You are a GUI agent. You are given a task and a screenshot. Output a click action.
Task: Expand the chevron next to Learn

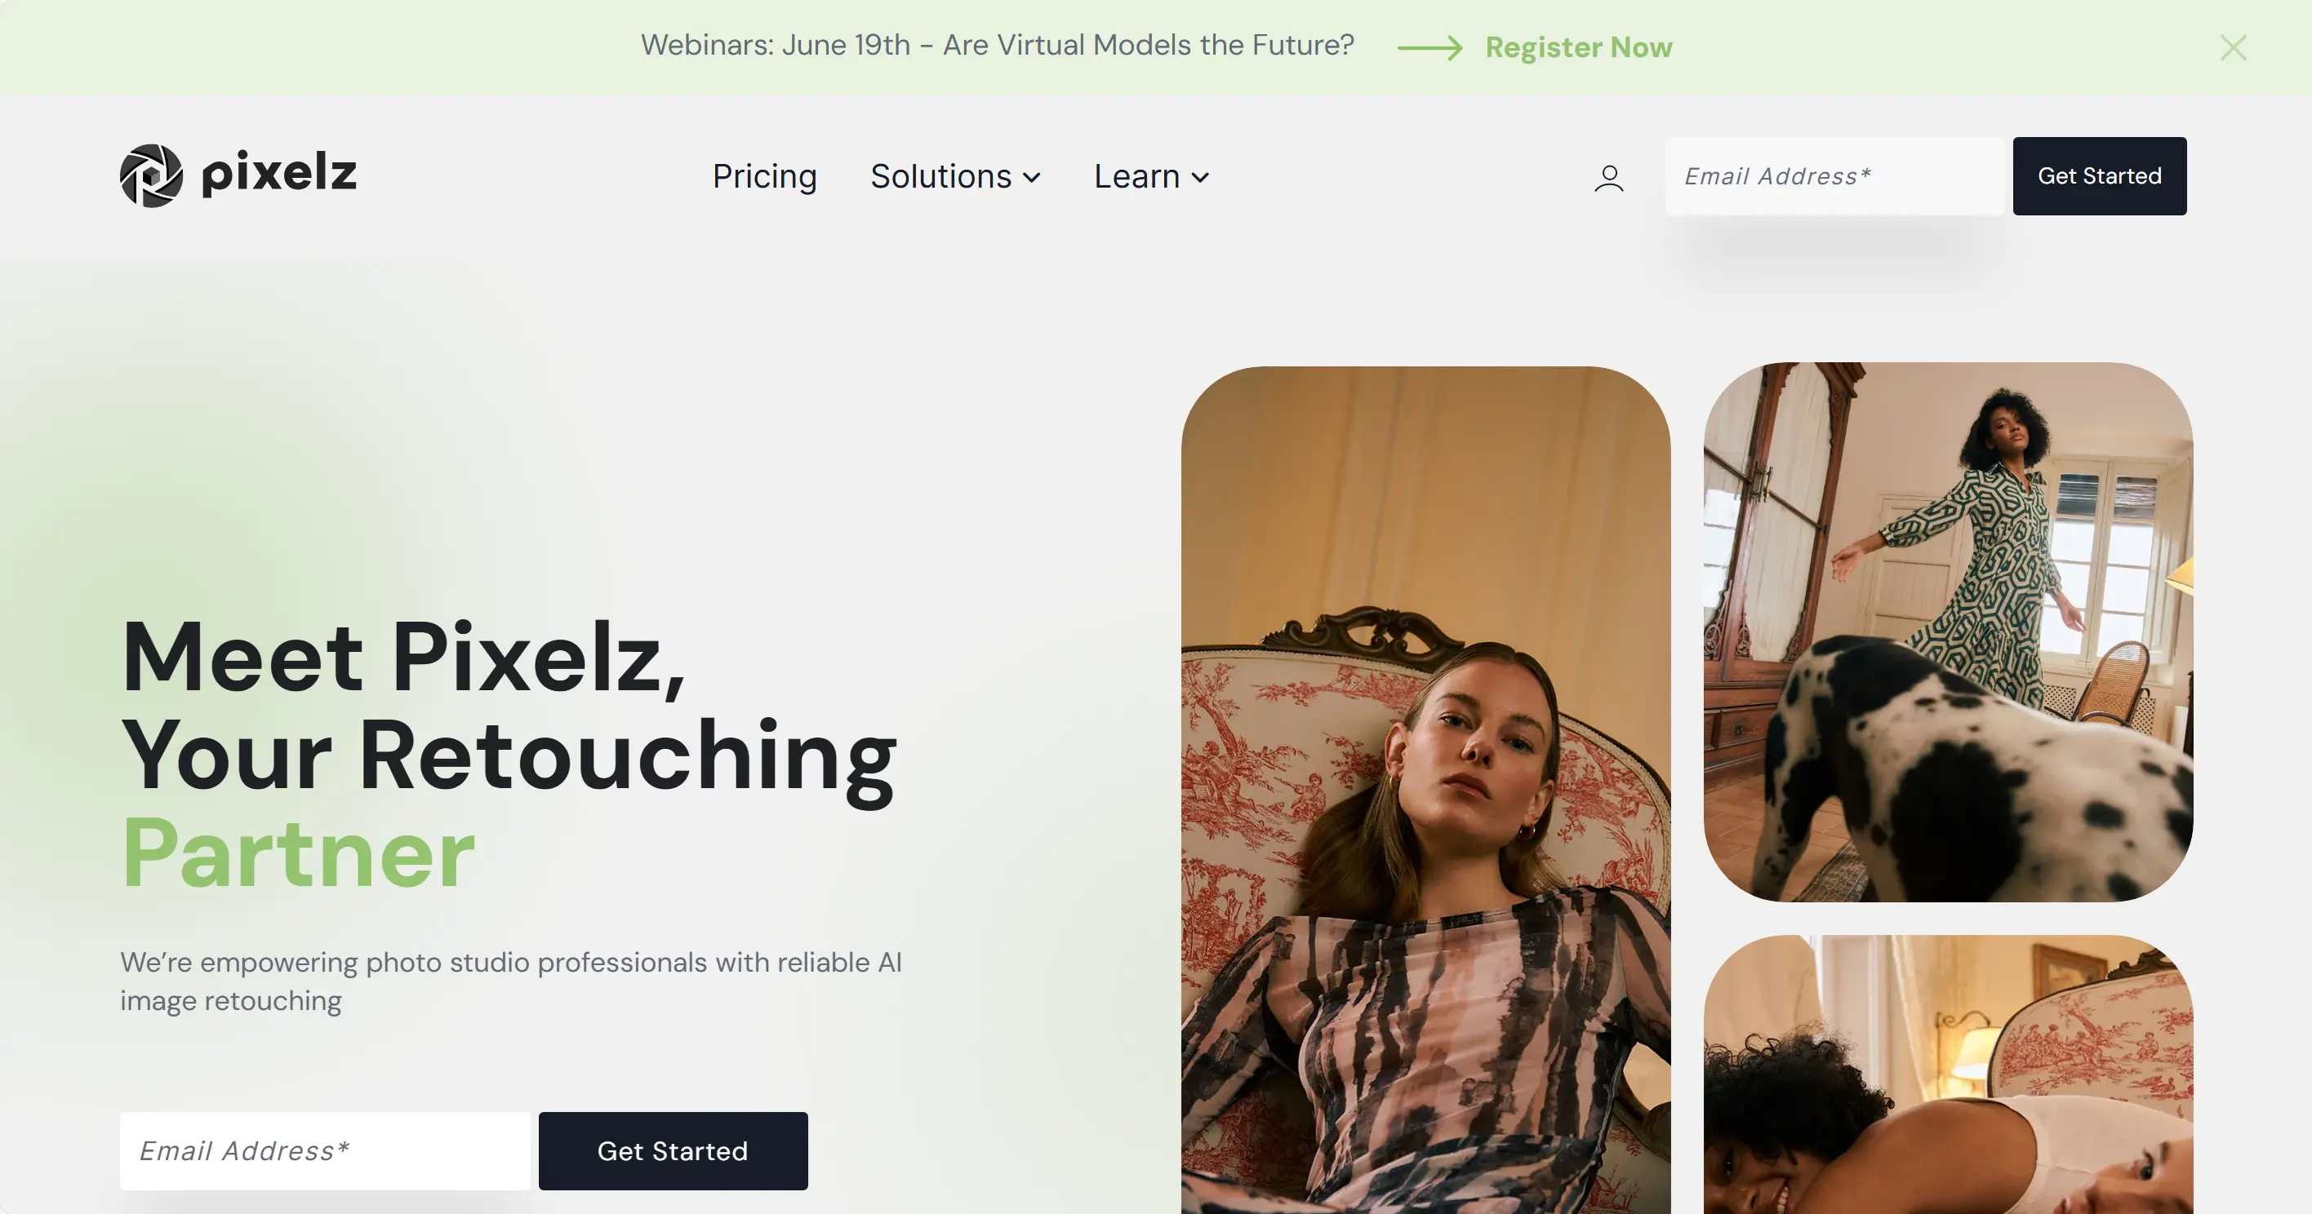point(1200,178)
